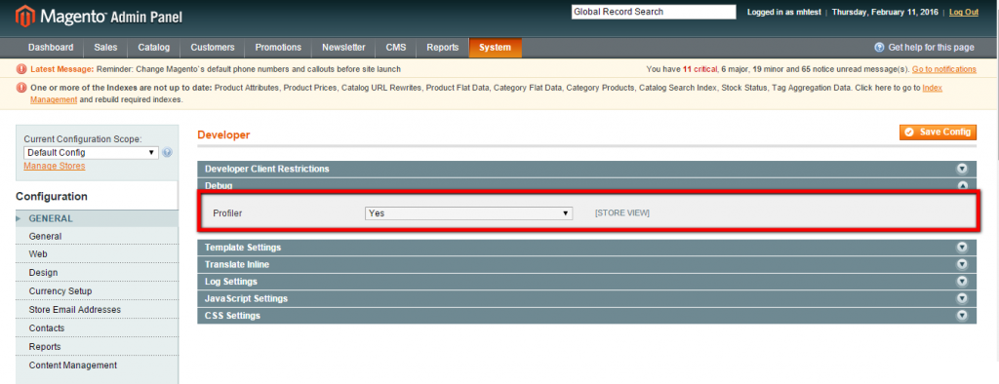Expand CSS Settings arrow icon
Viewport: 999px width, 384px height.
[962, 316]
